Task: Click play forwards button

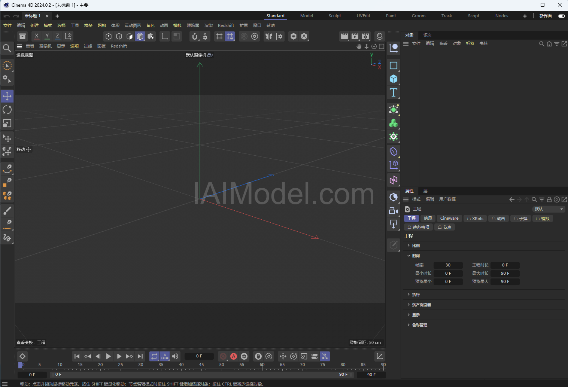Action: click(109, 356)
